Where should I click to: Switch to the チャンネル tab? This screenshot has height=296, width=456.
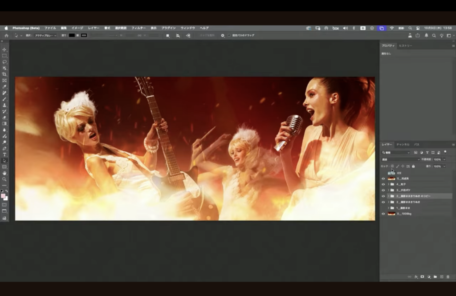tap(403, 145)
